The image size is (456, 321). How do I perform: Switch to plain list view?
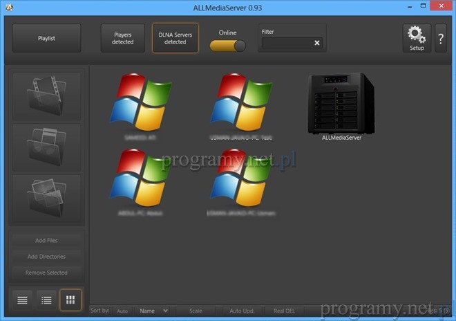pyautogui.click(x=23, y=300)
